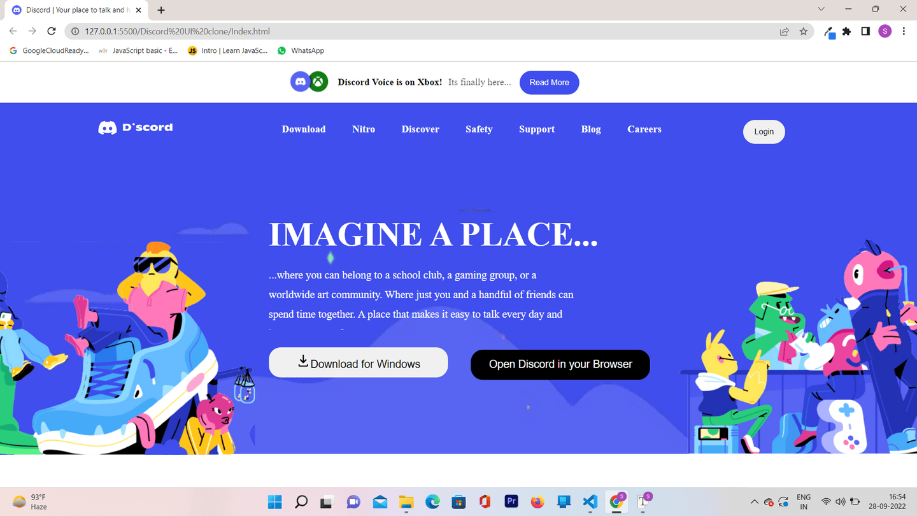Open Microsoft Edge on taskbar
This screenshot has width=917, height=516.
432,502
